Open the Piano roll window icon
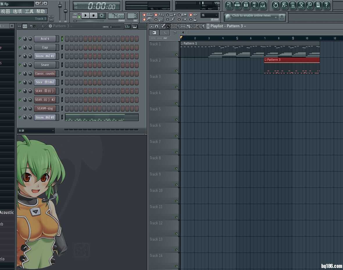 coord(246,5)
